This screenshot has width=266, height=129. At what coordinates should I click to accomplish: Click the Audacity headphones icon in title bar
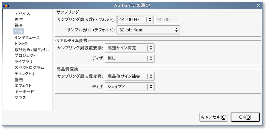coord(6,5)
